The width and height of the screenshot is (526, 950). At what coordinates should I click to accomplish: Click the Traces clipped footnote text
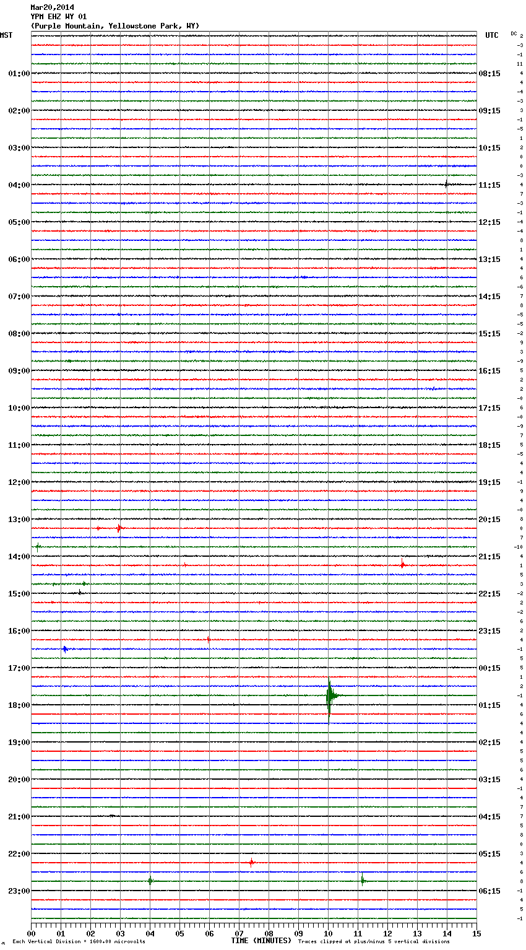point(374,941)
